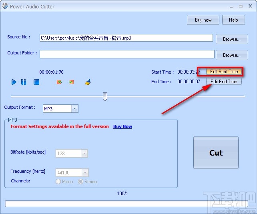
Task: Open Help
Action: tap(233, 20)
